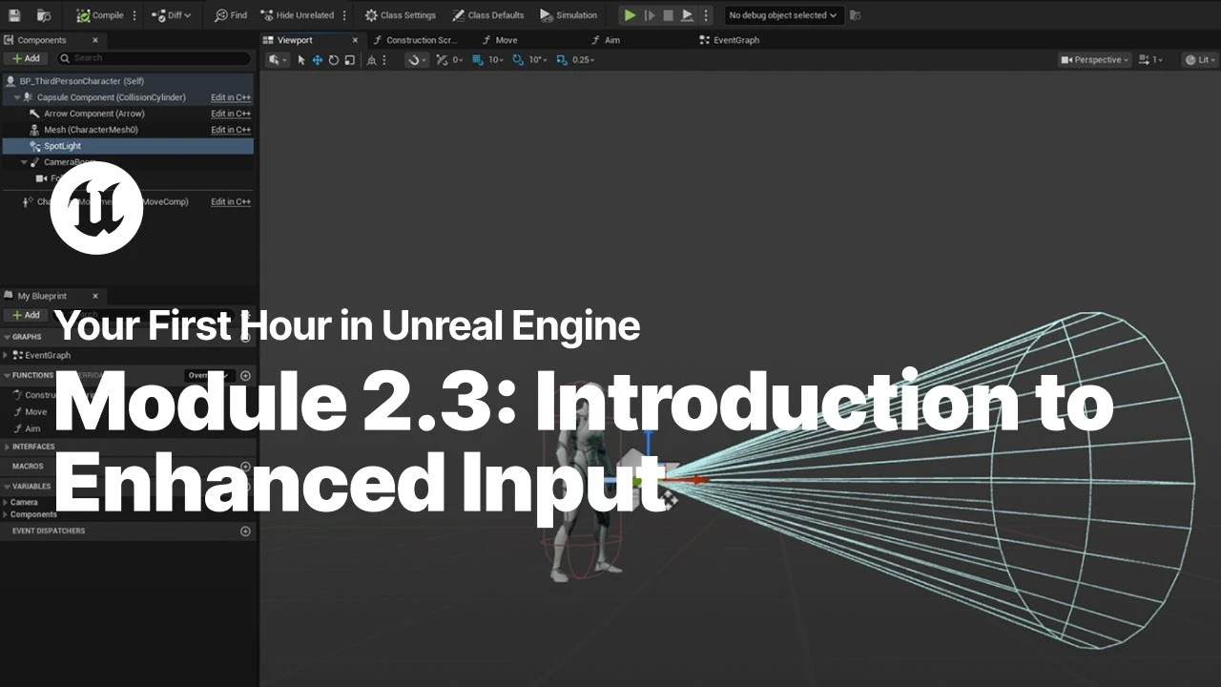
Task: Open the Diff dropdown
Action: point(172,15)
